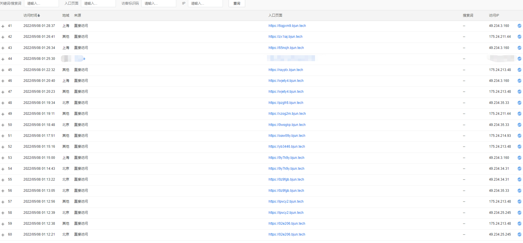The width and height of the screenshot is (523, 243).
Task: Open the https://6qgxm9.bjun.tech link
Action: (x=287, y=26)
